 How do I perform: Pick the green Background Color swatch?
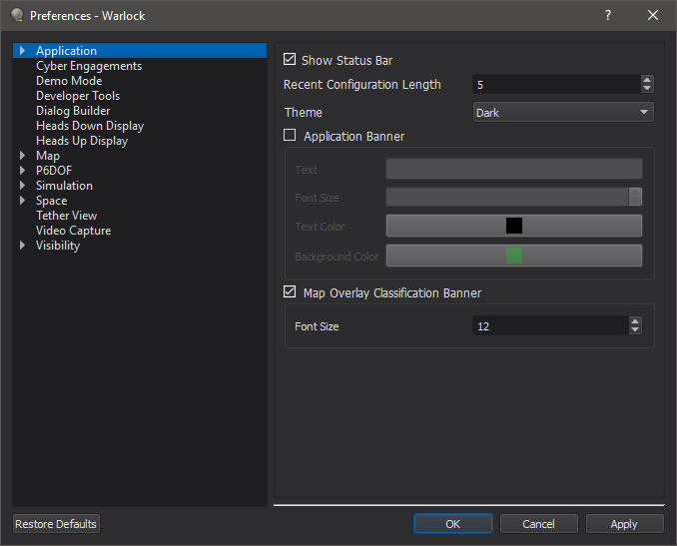514,256
